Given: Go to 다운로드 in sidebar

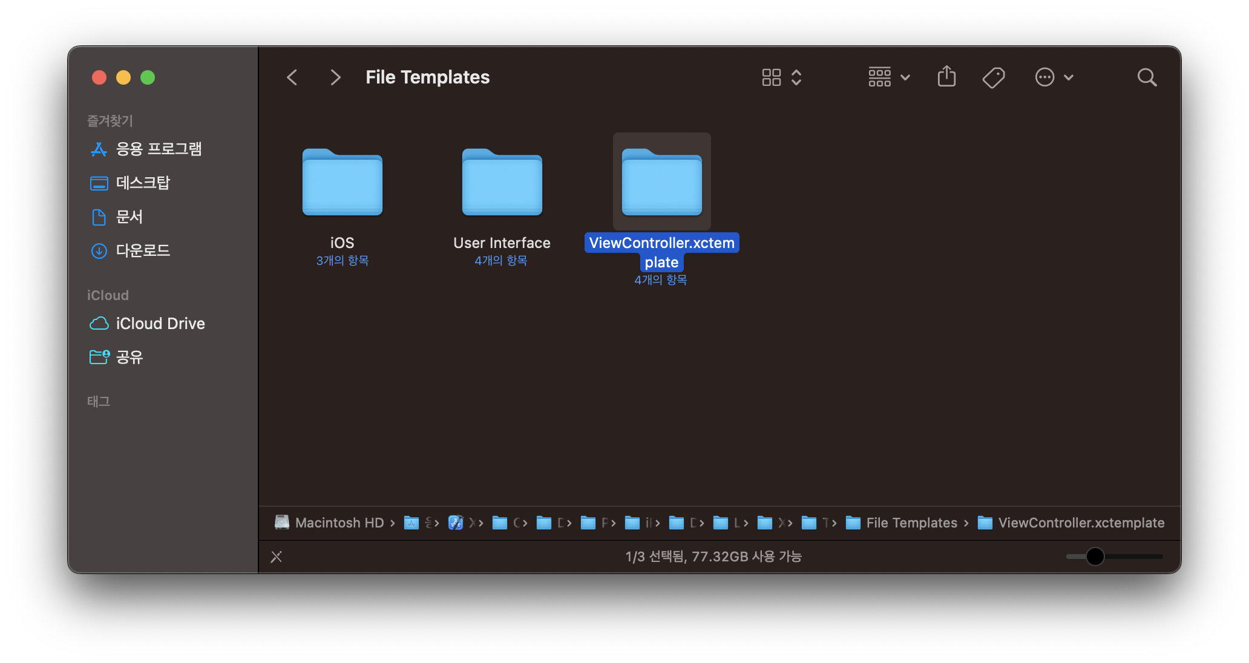Looking at the screenshot, I should pos(143,250).
